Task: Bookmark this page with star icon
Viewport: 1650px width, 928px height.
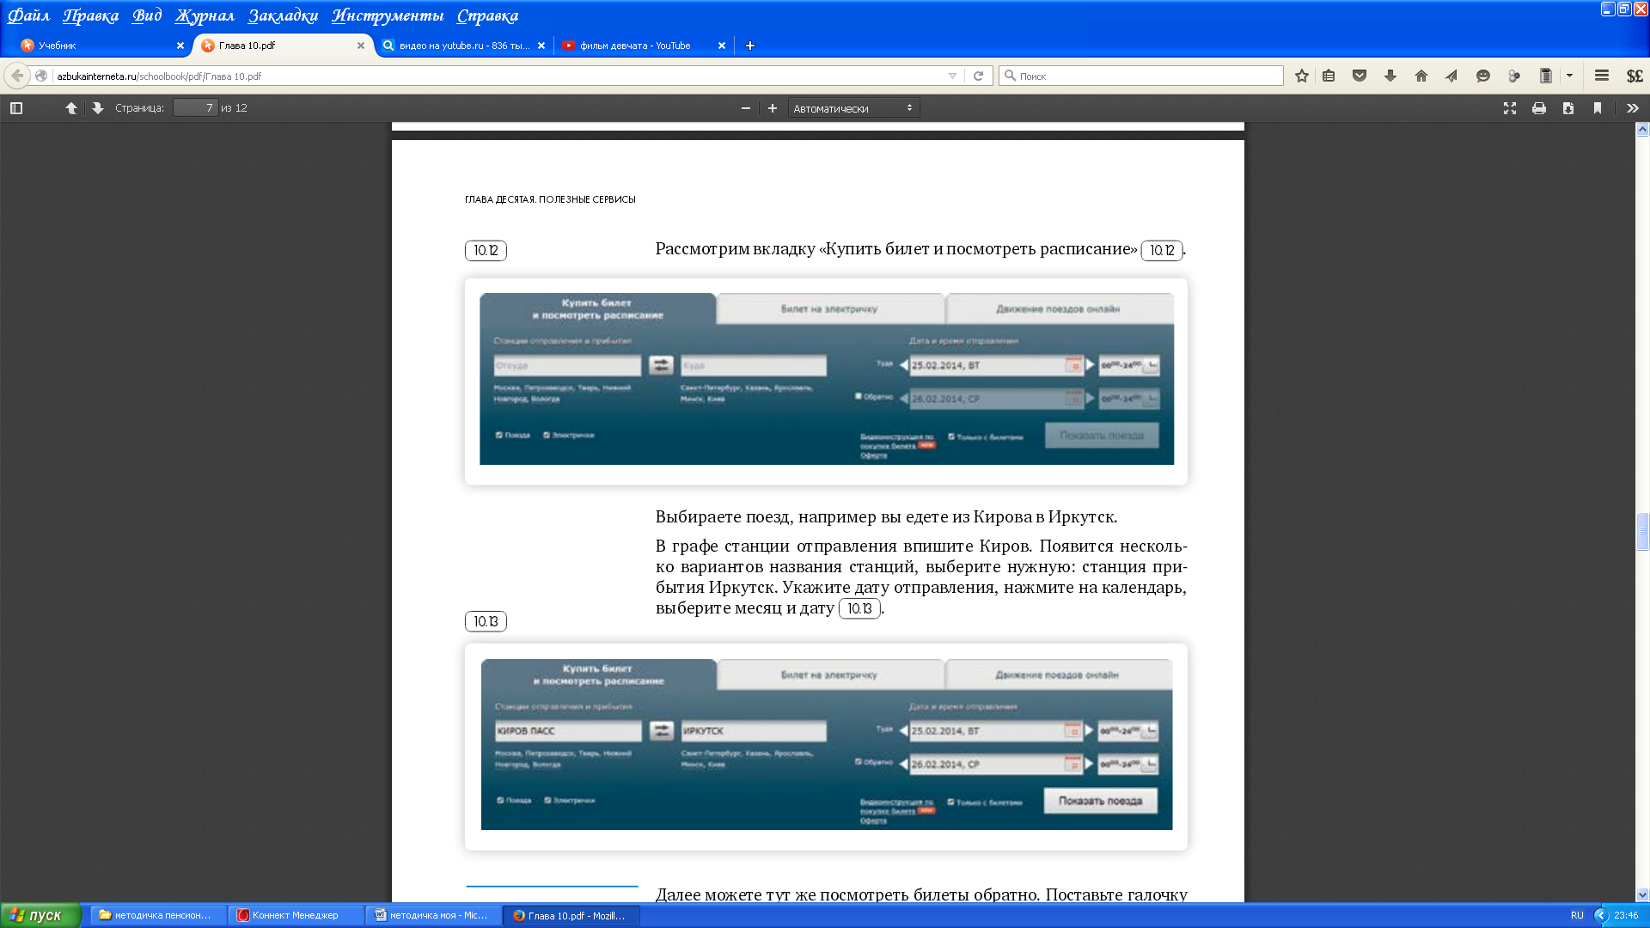Action: (1302, 76)
